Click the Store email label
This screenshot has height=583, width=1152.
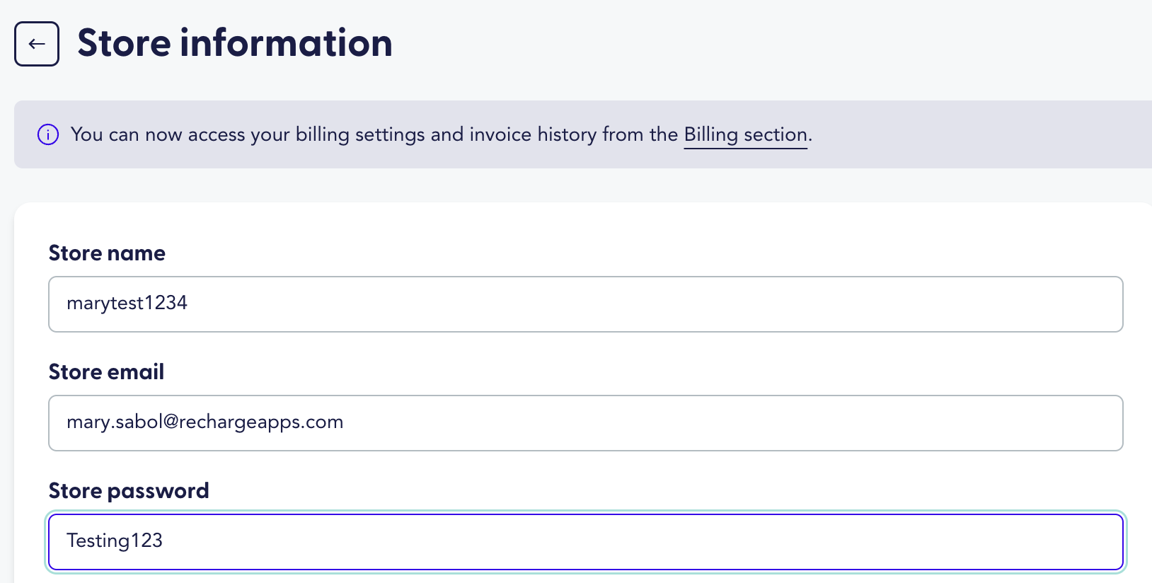(106, 372)
